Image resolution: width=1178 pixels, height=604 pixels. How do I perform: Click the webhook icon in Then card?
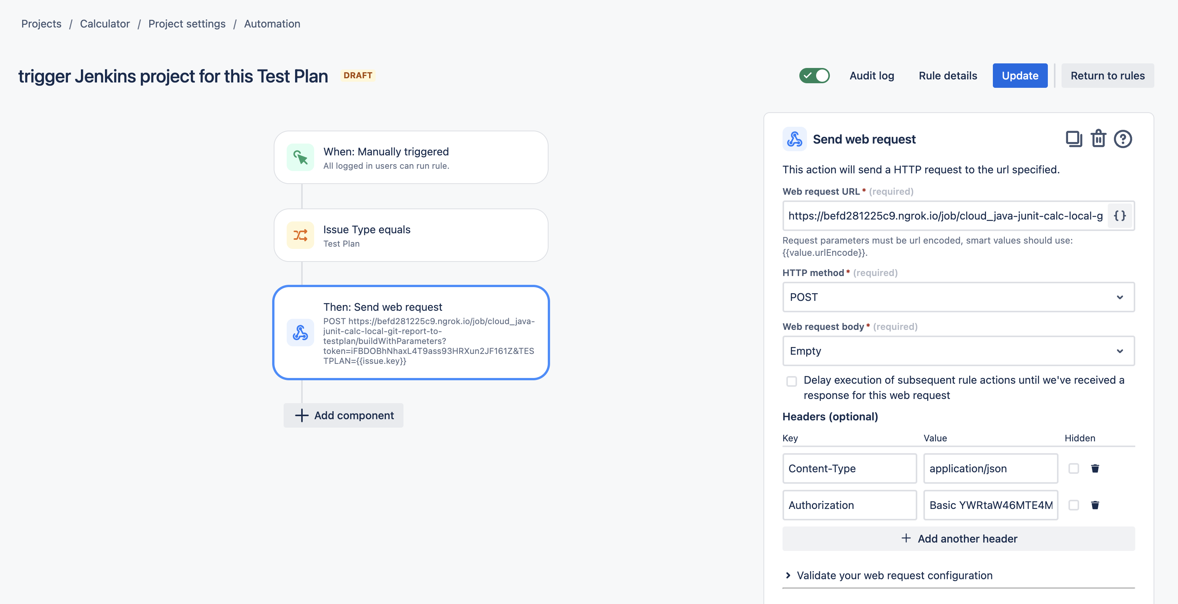click(300, 333)
